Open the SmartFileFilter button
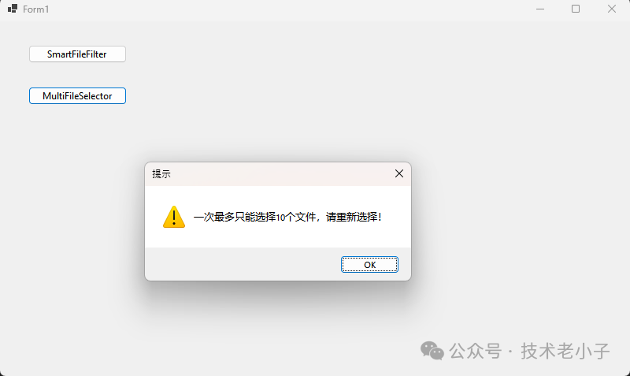This screenshot has width=630, height=376. point(77,54)
